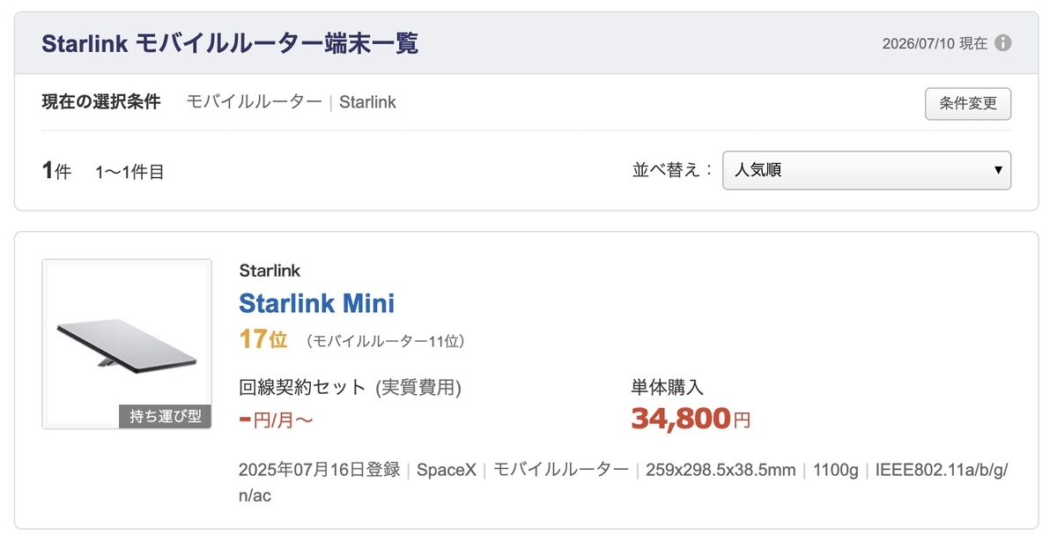Click the 条件変更 button

click(968, 103)
